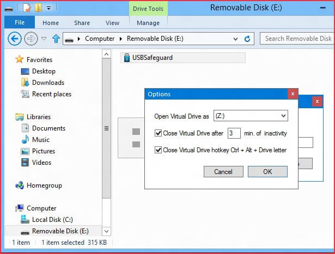Open the address bar history dropdown
Screen dimensions: 335x254
click(235, 39)
